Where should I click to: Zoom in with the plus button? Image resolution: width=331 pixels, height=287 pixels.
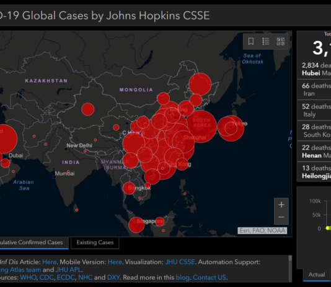click(281, 205)
